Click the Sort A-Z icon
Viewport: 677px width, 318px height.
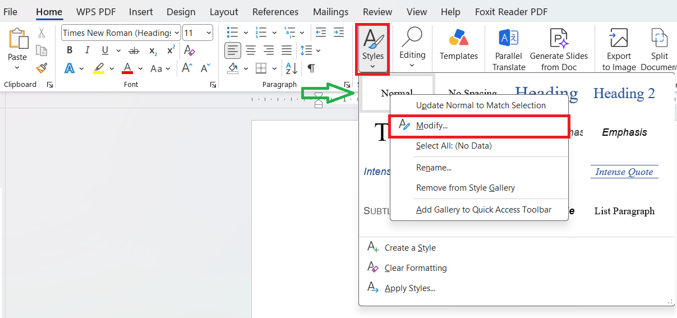tap(292, 68)
